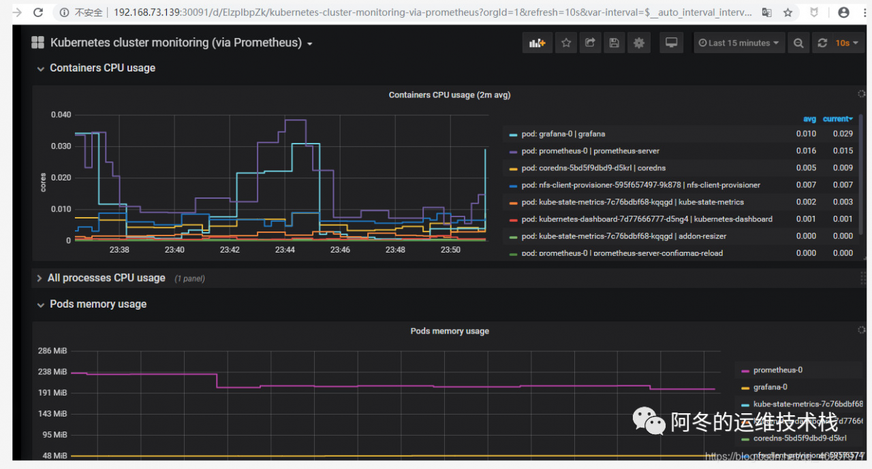Star this dashboard as favorite
This screenshot has width=872, height=469.
[566, 43]
